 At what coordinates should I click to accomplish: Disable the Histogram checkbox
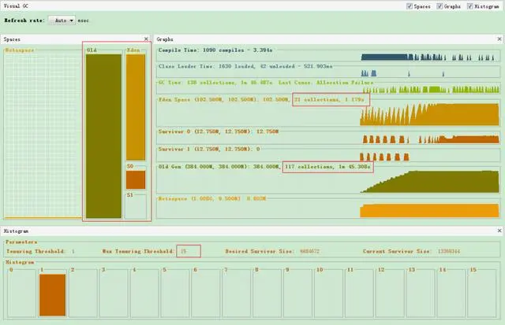(x=470, y=6)
